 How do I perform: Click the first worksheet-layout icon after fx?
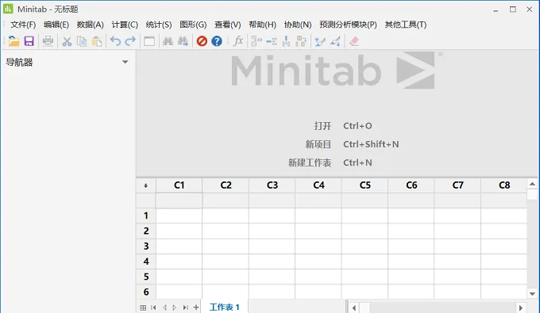coord(256,41)
